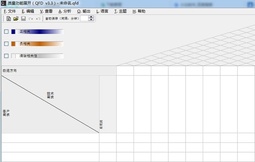This screenshot has height=162, width=255.
Task: Select the orange 负相关 color swatch
Action: [13, 44]
